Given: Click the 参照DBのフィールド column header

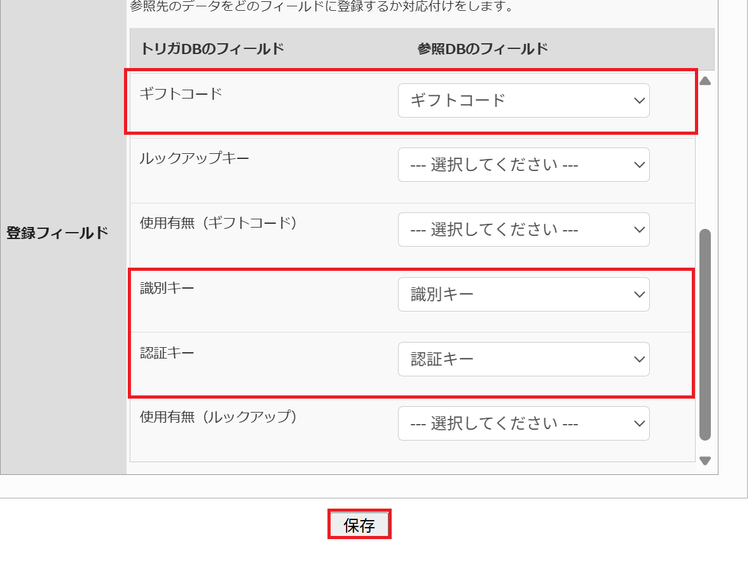Looking at the screenshot, I should point(483,49).
